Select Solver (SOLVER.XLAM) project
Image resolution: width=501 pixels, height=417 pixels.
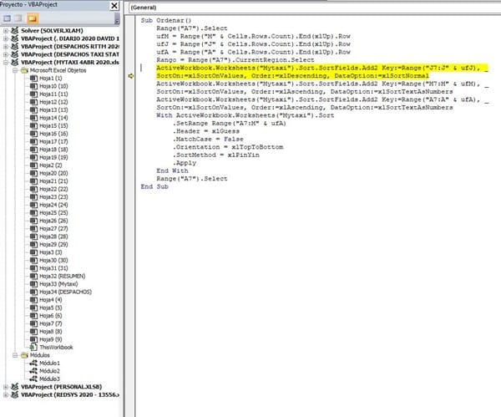52,31
